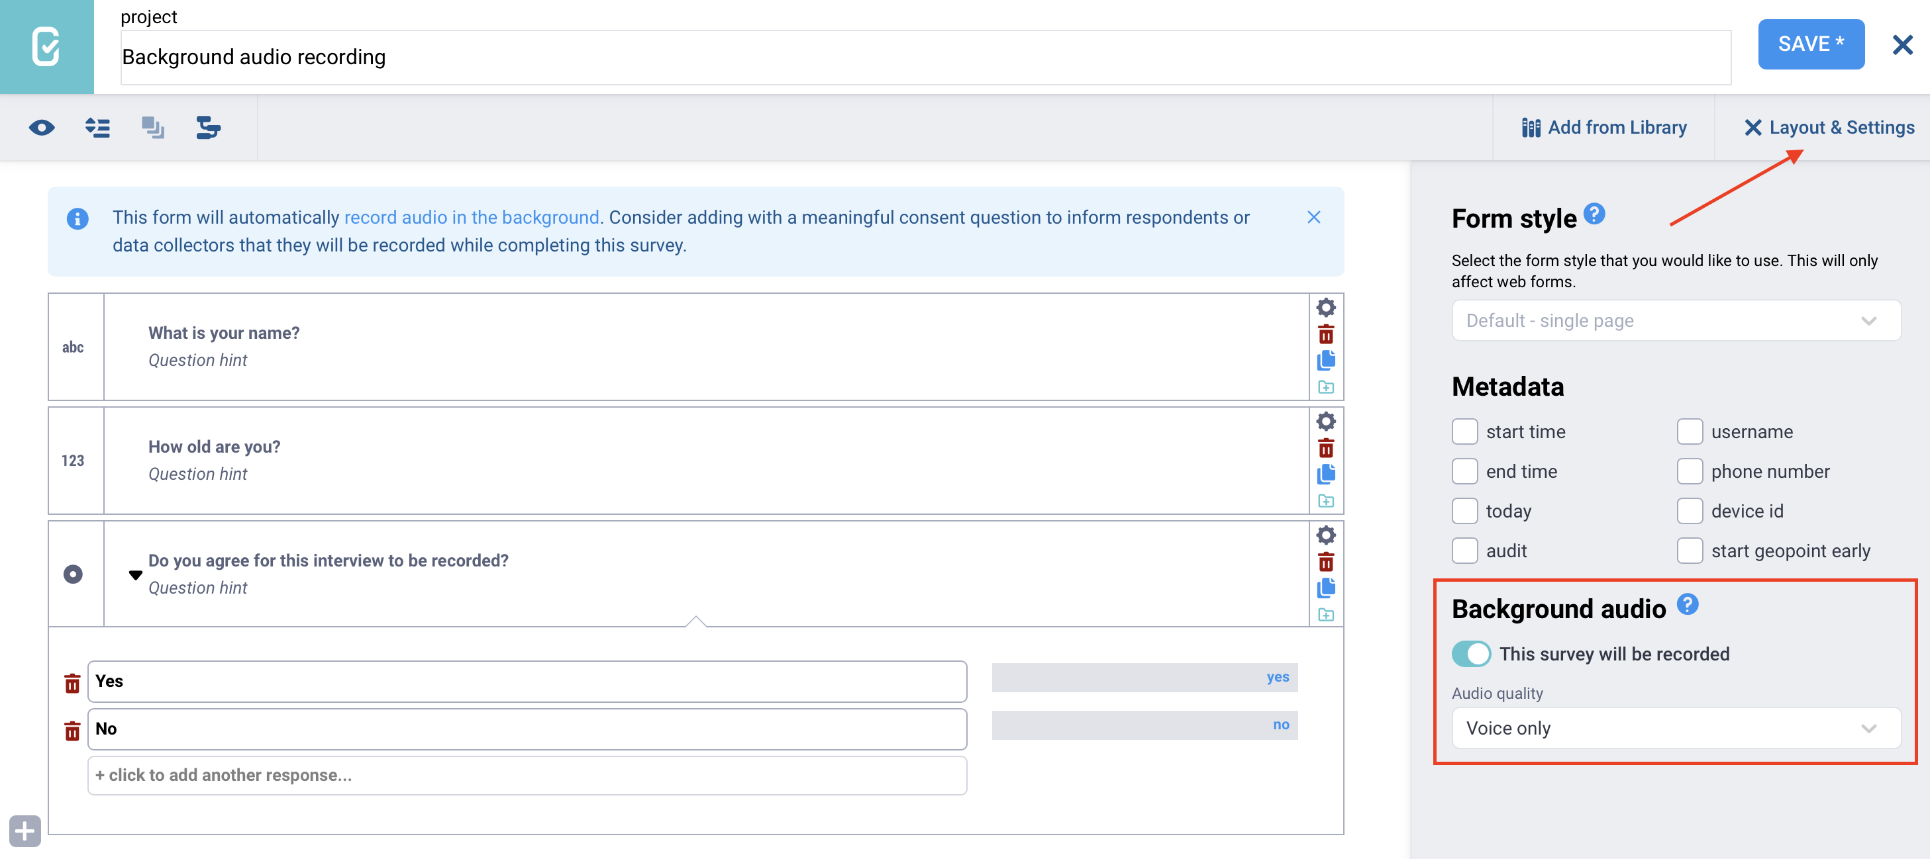
Task: Open Background audio help question mark
Action: (1687, 604)
